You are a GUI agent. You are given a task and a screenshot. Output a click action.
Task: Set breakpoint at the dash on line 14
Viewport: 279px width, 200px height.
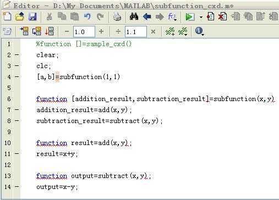(x=17, y=186)
